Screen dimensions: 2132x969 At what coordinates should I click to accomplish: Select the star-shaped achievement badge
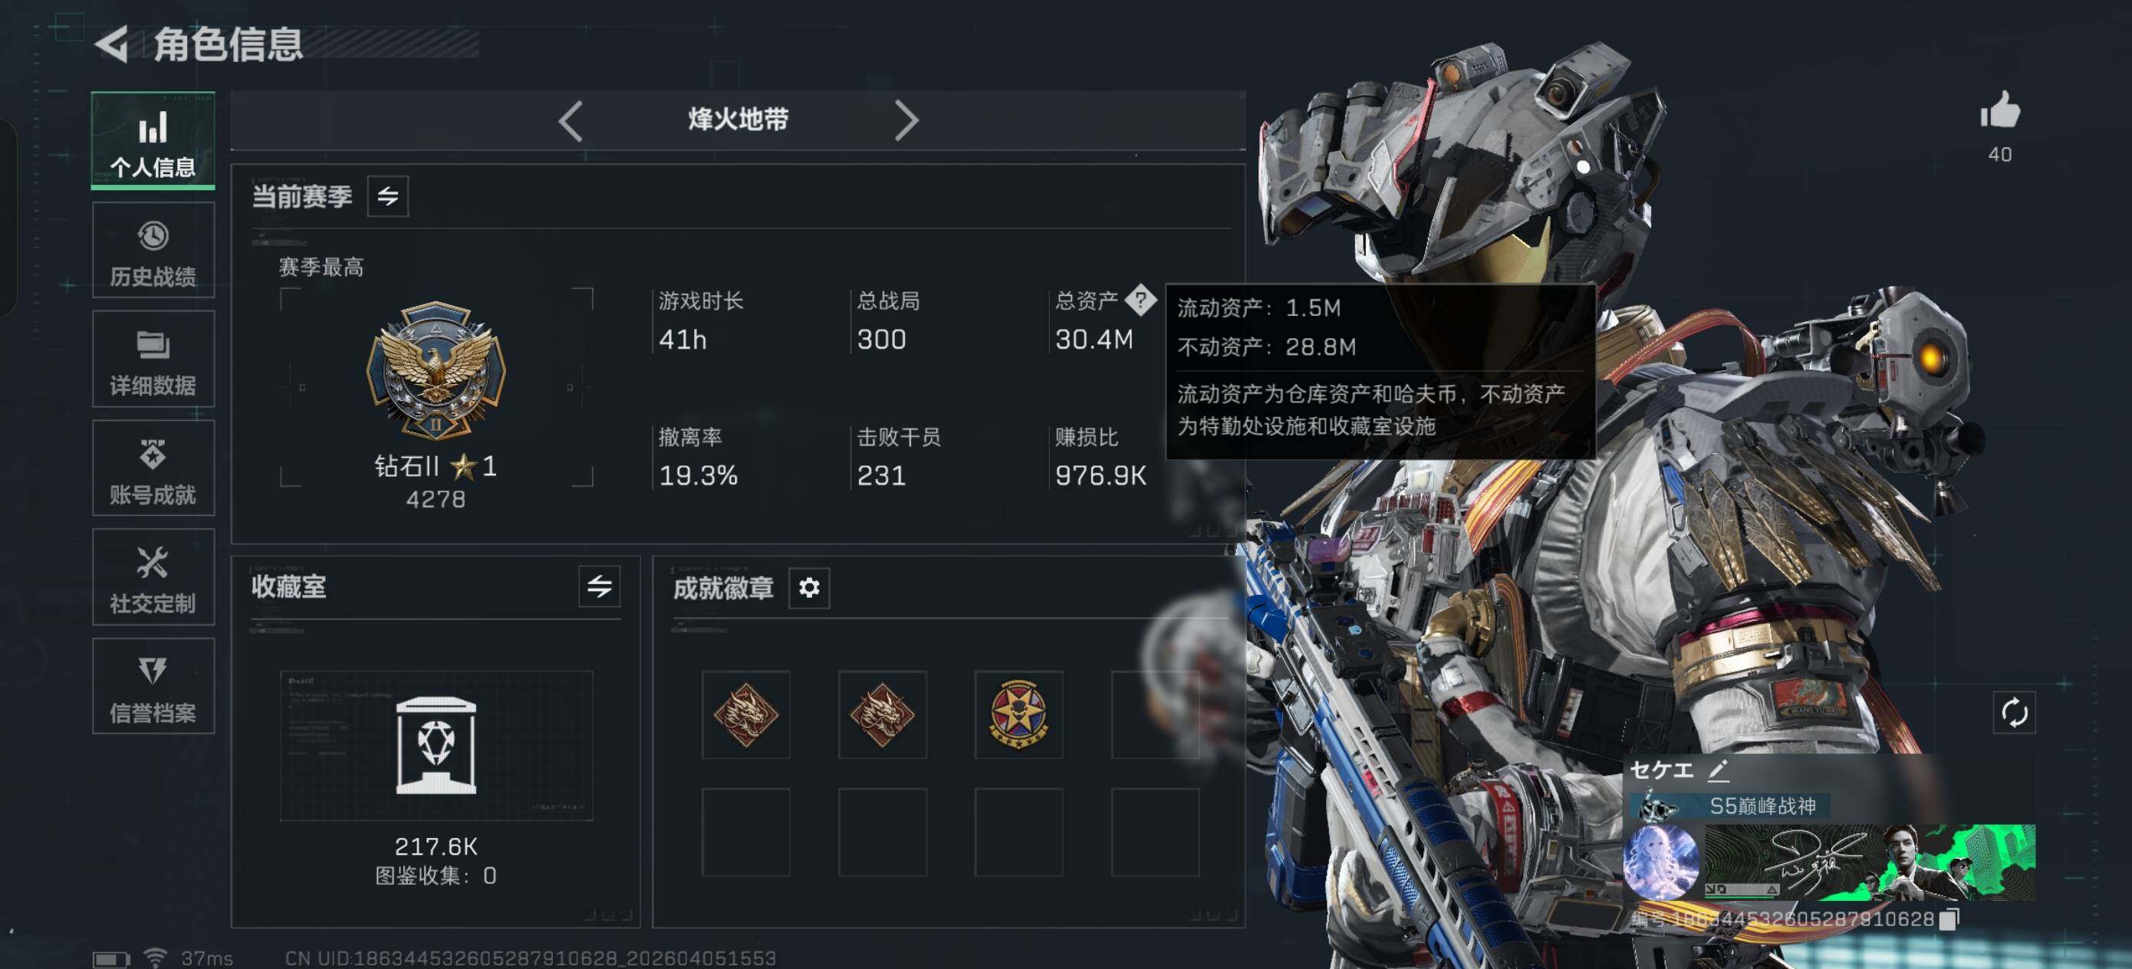click(1018, 715)
